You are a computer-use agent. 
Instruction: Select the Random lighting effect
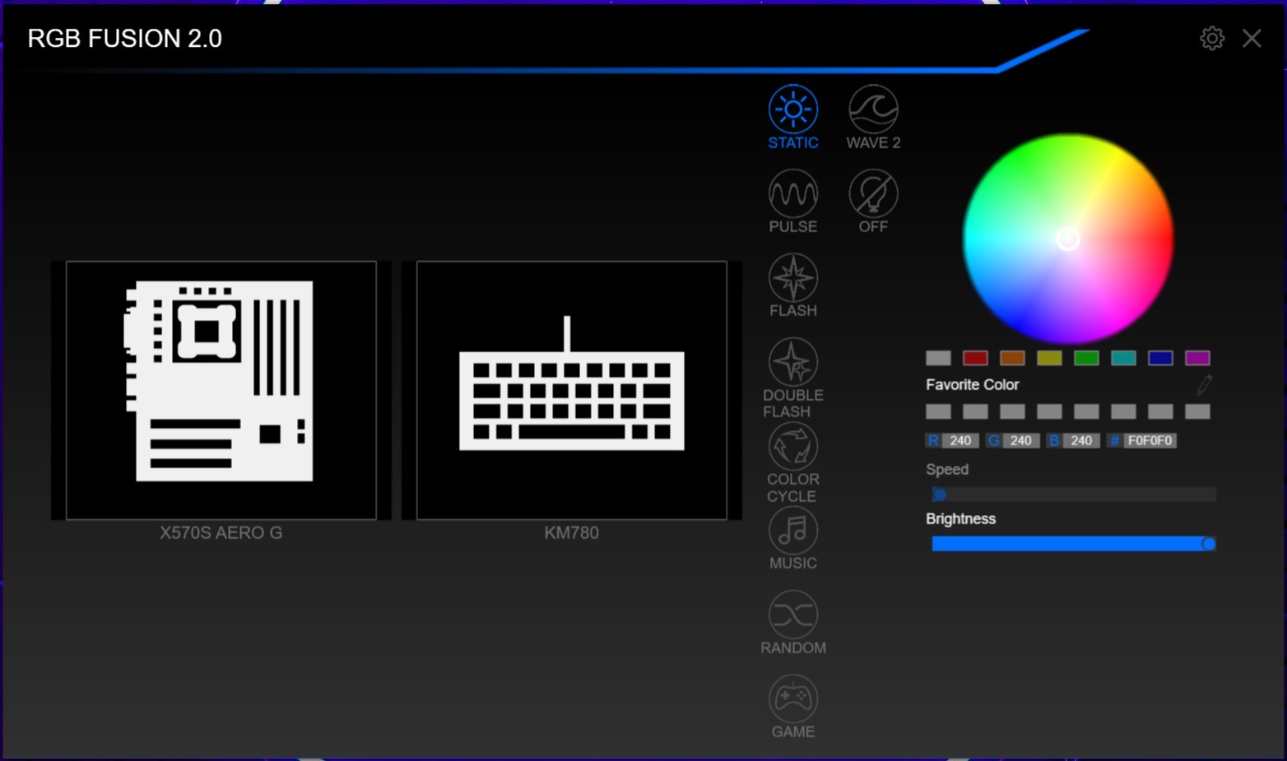coord(793,623)
